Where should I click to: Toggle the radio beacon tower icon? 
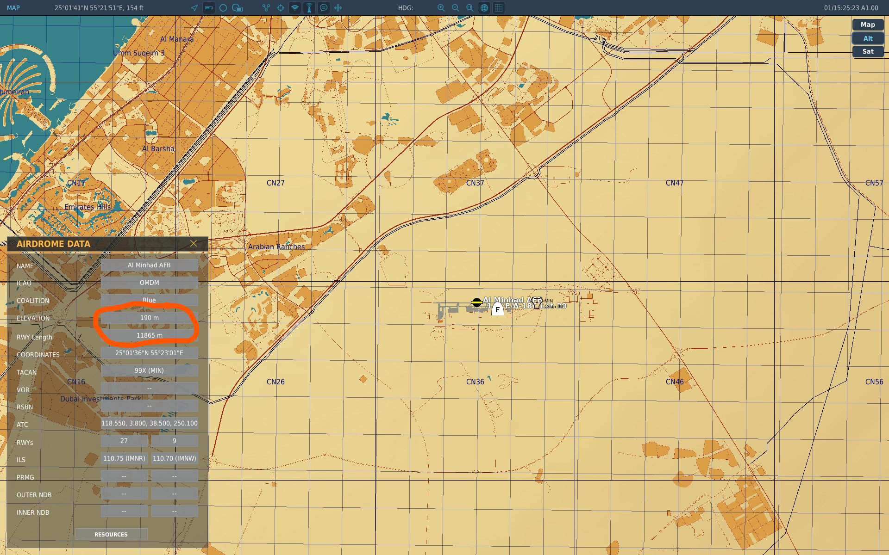(x=309, y=8)
